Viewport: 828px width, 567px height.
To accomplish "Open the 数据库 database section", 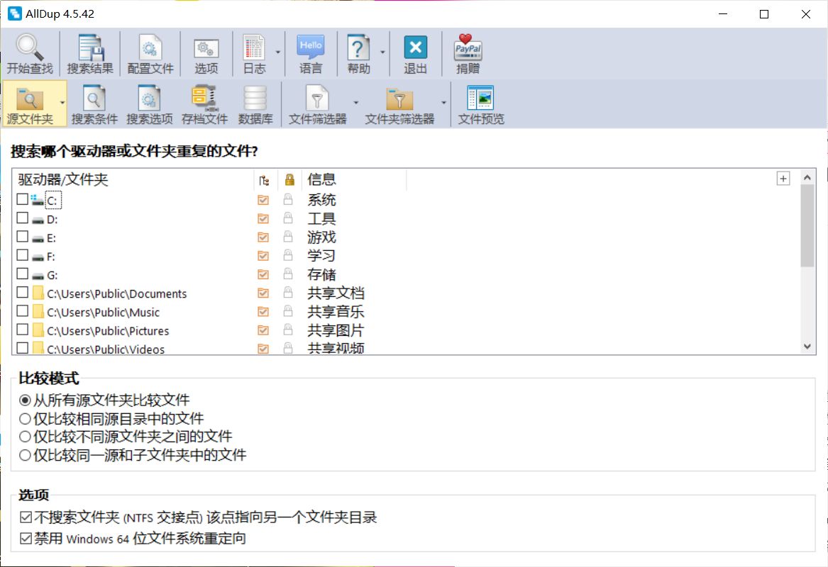I will tap(255, 104).
